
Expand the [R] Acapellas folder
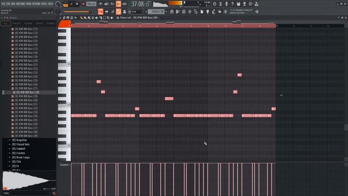pyautogui.click(x=20, y=140)
